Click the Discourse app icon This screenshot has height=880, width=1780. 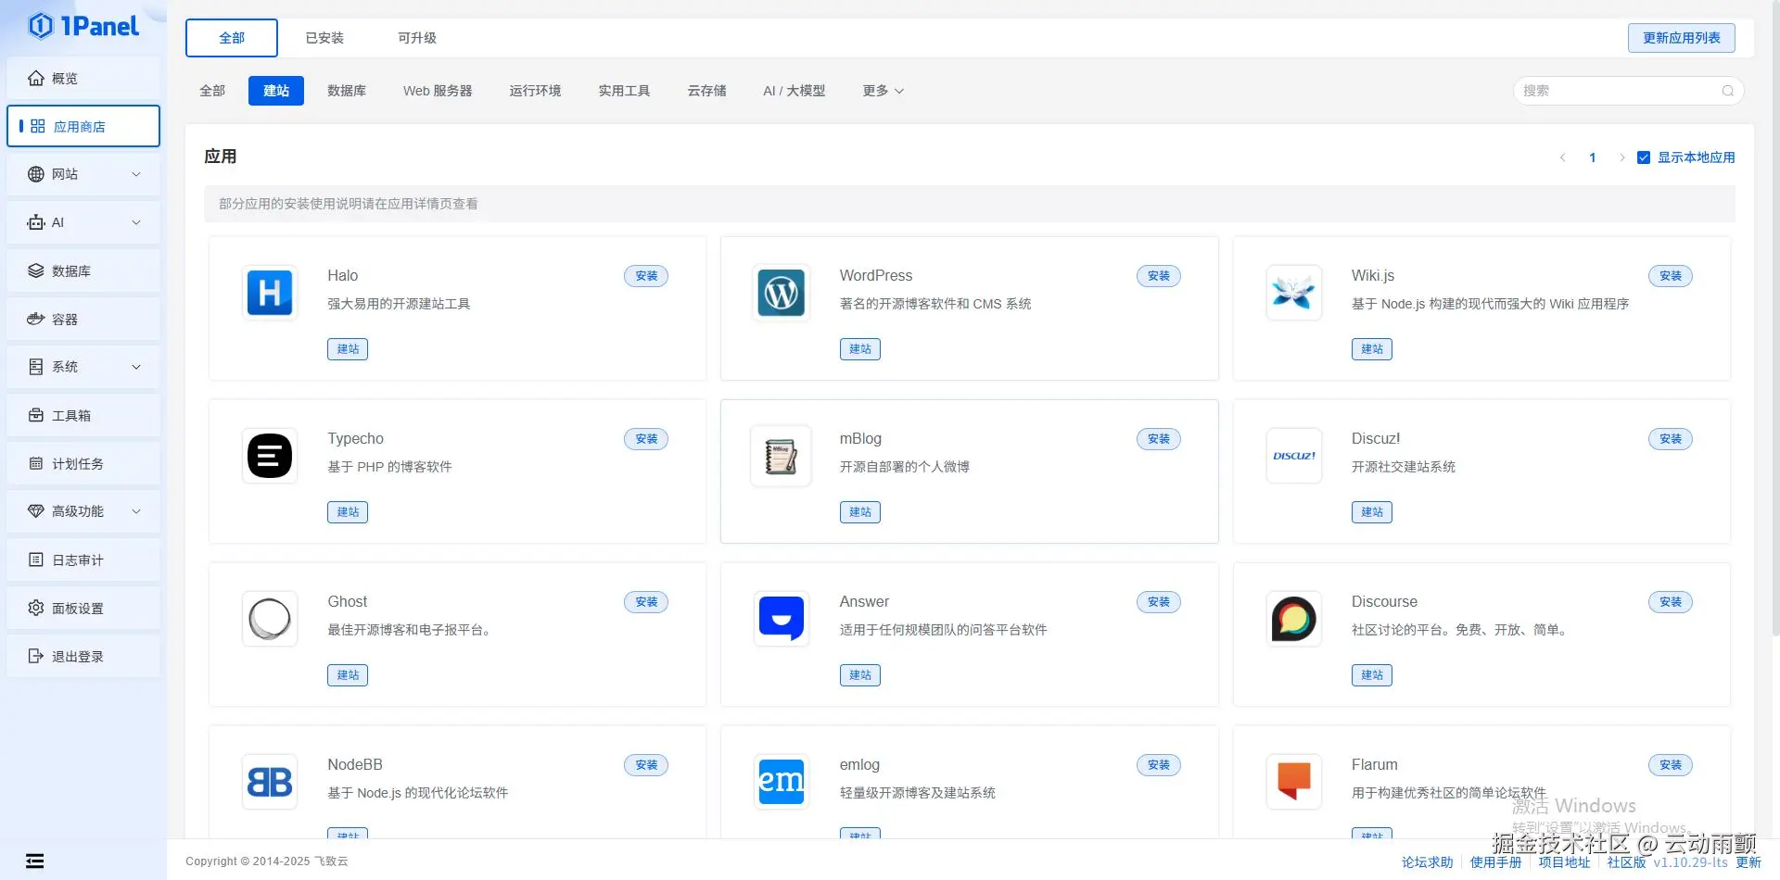[x=1293, y=619]
